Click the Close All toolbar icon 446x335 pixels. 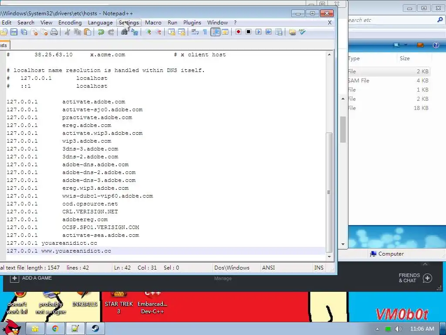click(x=44, y=32)
